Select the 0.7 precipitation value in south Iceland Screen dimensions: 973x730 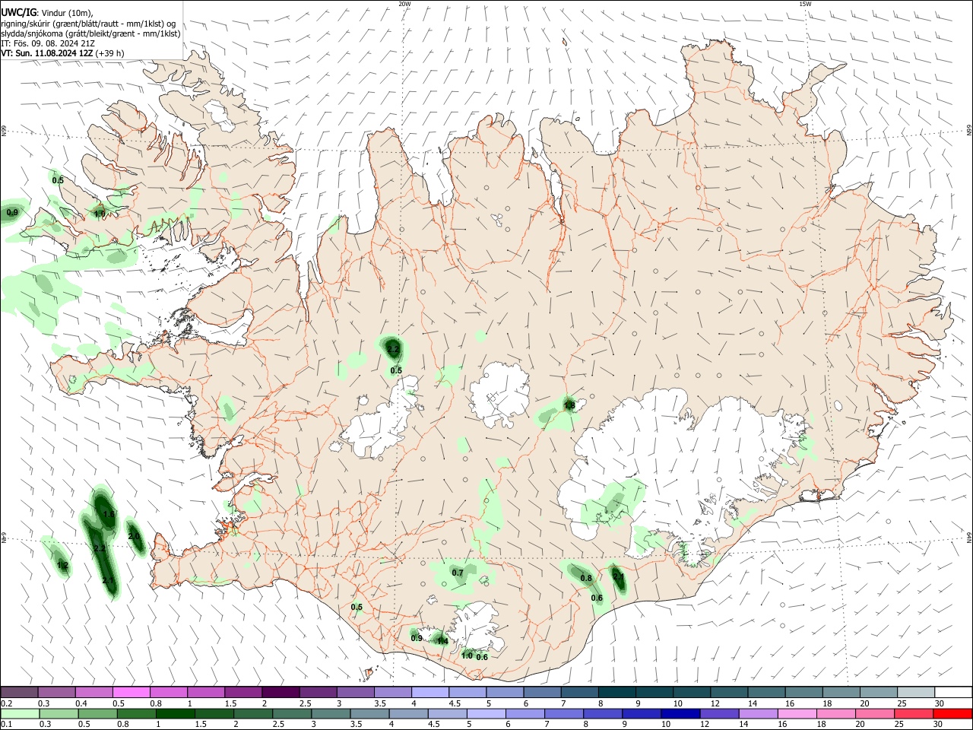(x=458, y=573)
